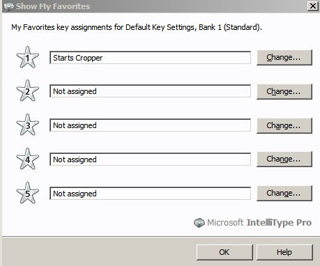Click the star icon numbered 3
Screen dimensions: 320x266
click(28, 125)
